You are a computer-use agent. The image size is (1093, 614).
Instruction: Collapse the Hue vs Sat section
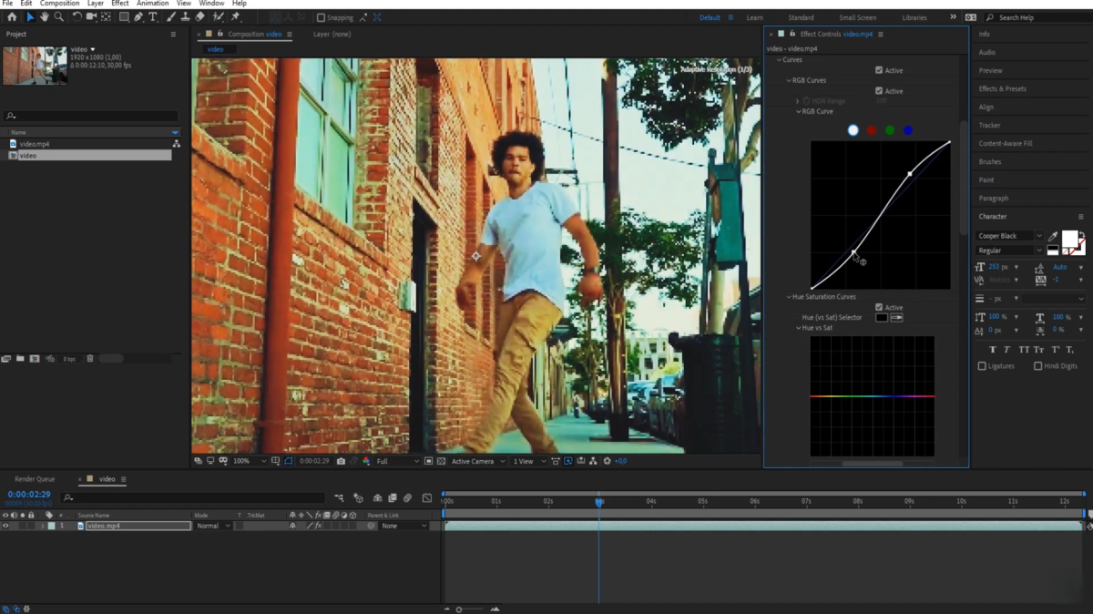pos(799,328)
